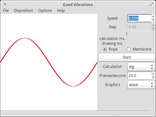Click the Step up arrow
156x117 pixels.
[153, 25]
